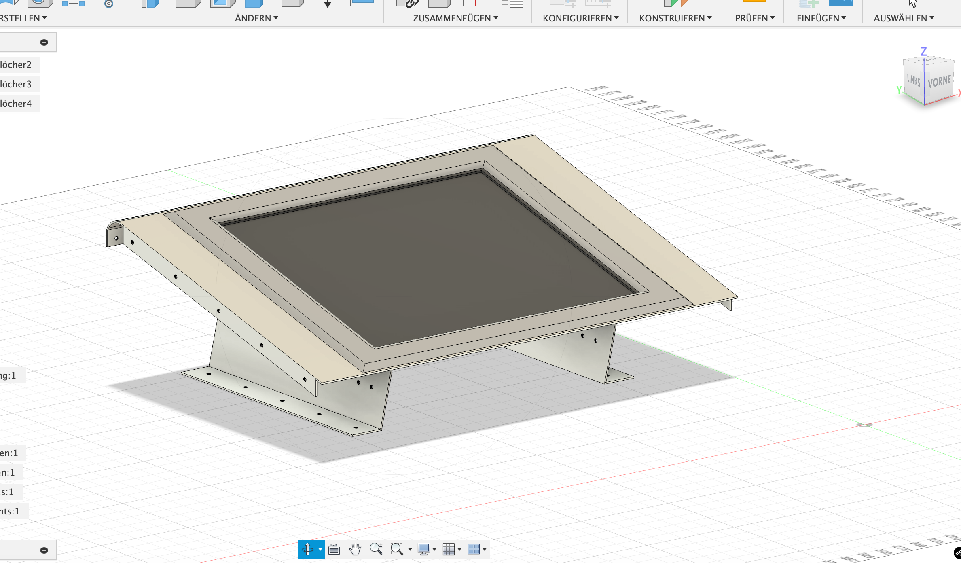961x563 pixels.
Task: Click the Look At camera icon
Action: coord(334,549)
